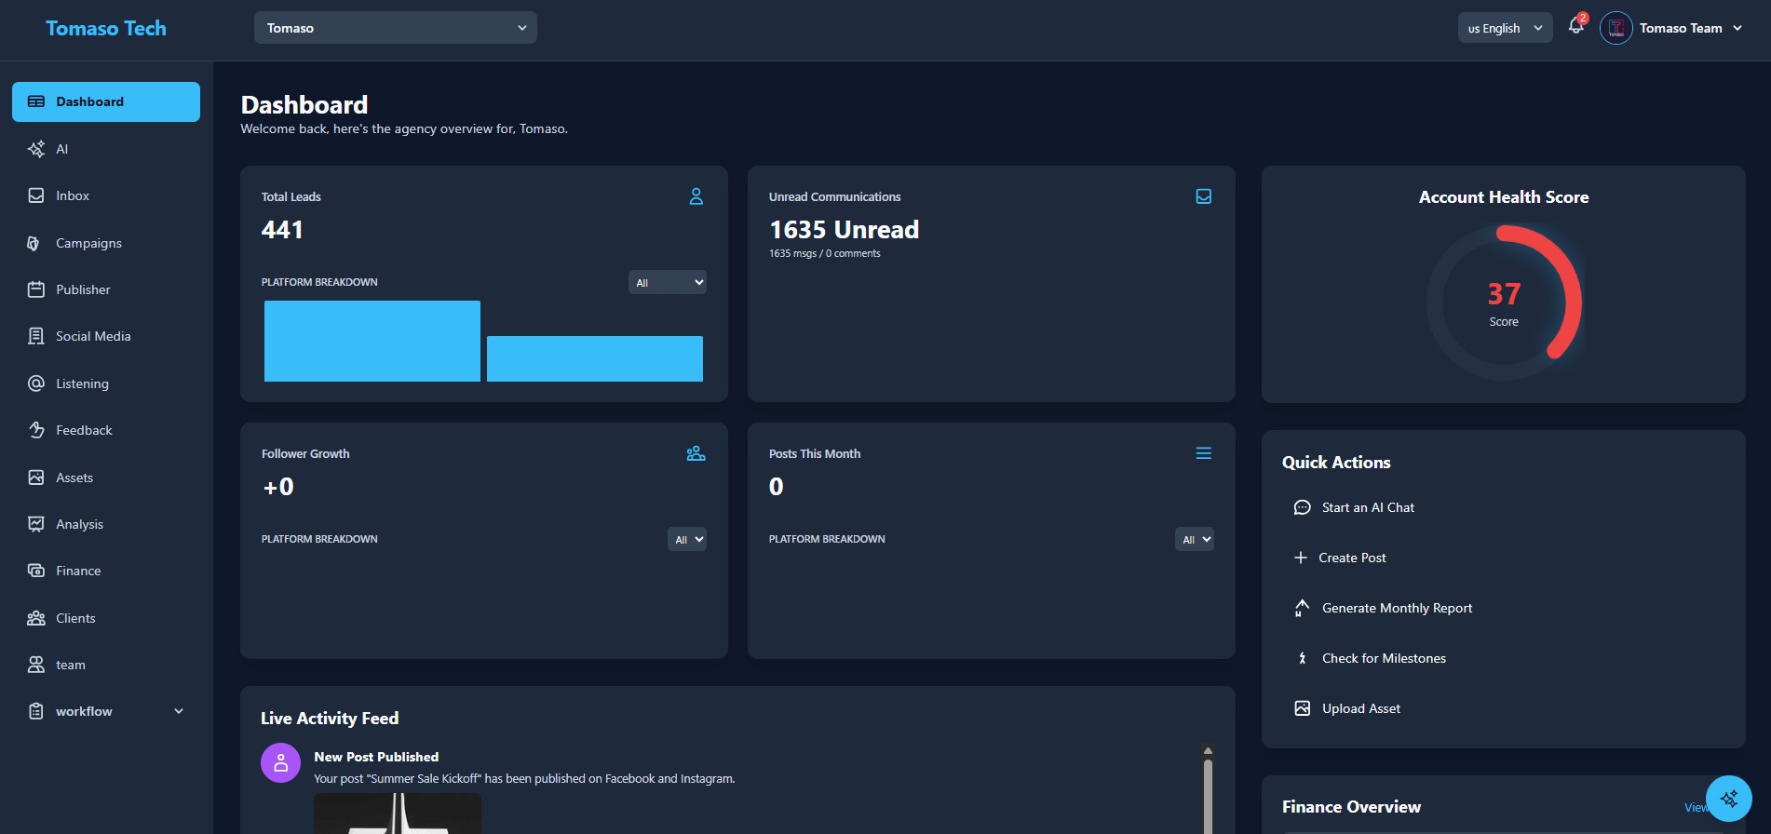Go to Campaigns in the sidebar
This screenshot has width=1771, height=834.
pyautogui.click(x=88, y=243)
